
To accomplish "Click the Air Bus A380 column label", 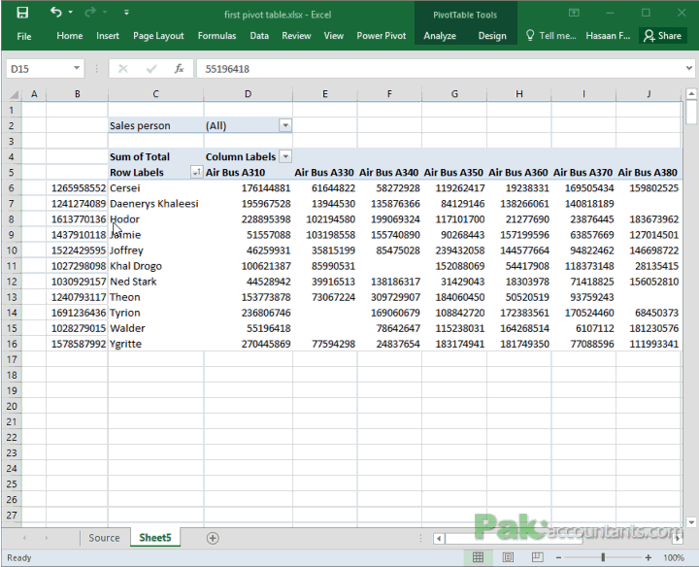I will (x=648, y=173).
